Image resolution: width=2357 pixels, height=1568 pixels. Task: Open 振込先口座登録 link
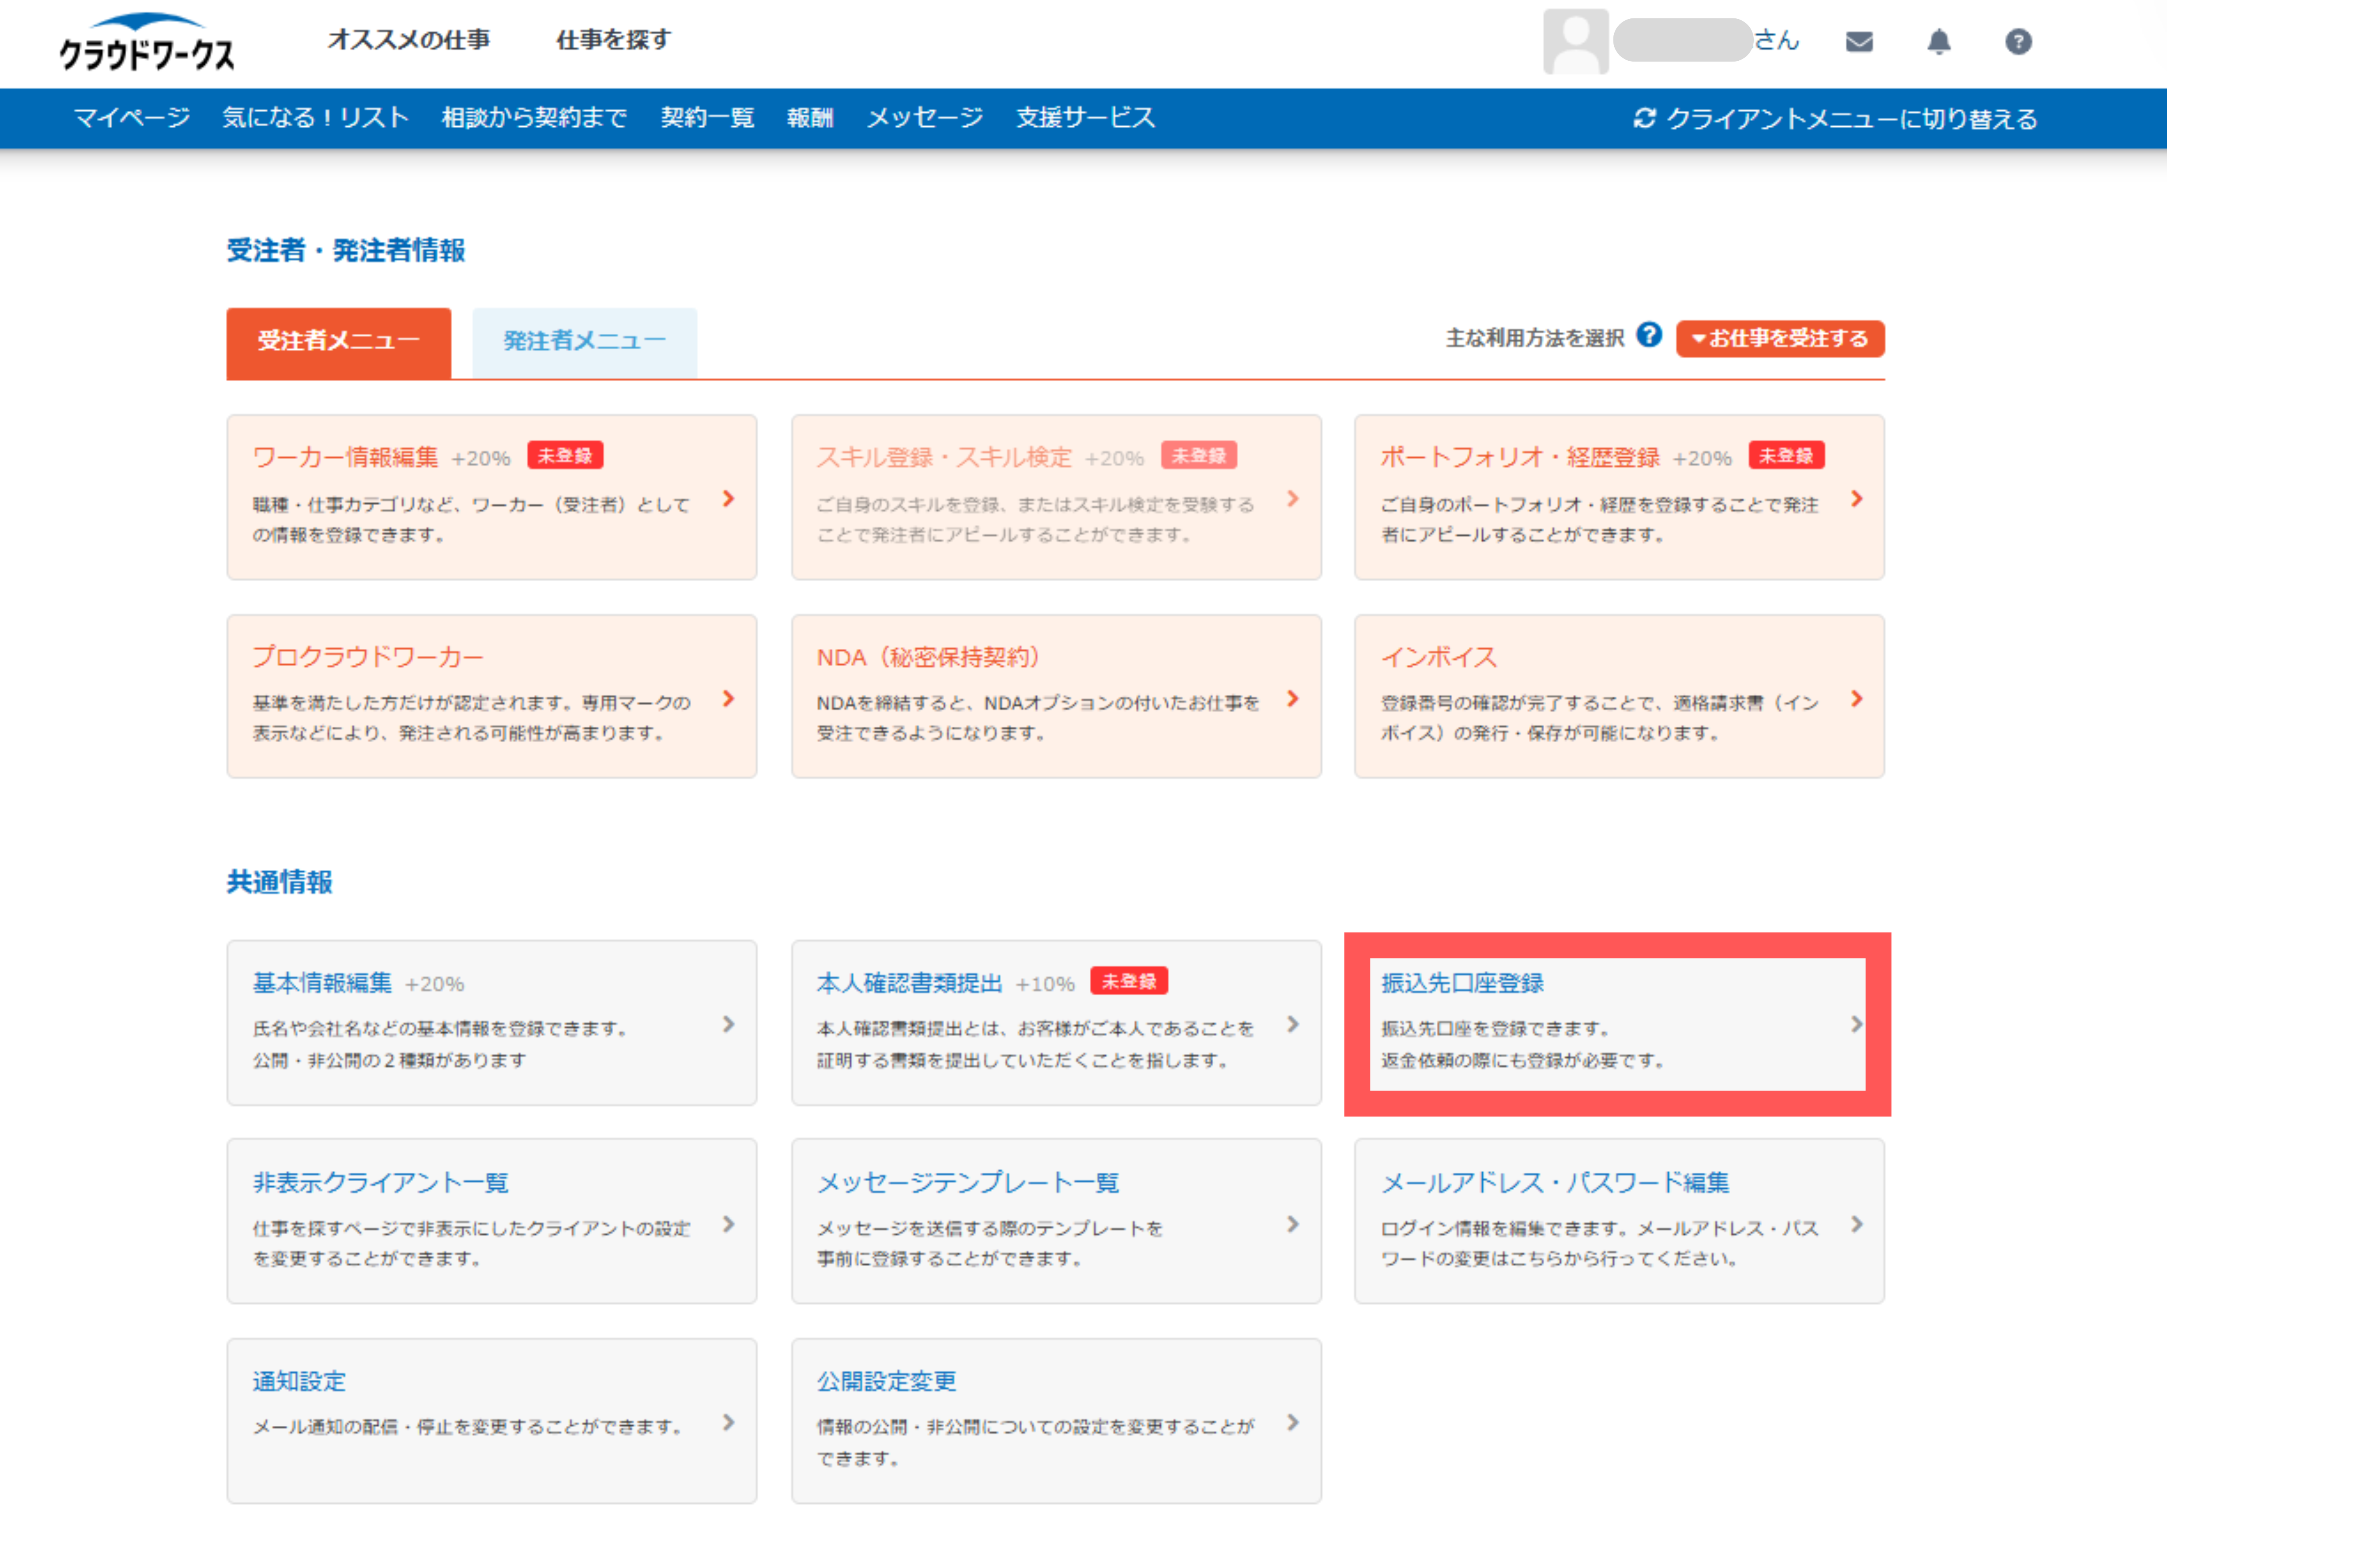pos(1462,983)
